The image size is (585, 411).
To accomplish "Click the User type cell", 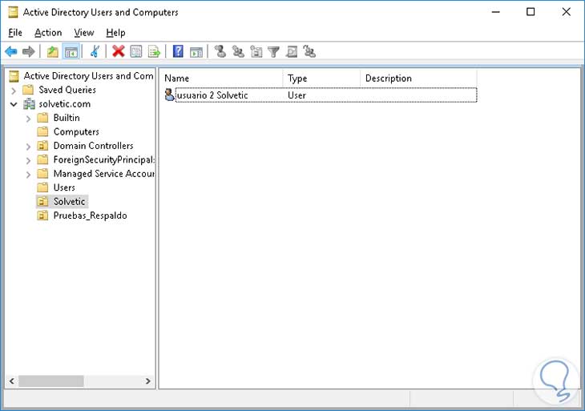I will [297, 95].
